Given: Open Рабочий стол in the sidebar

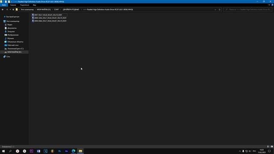Looking at the screenshot, I should pyautogui.click(x=13, y=45).
